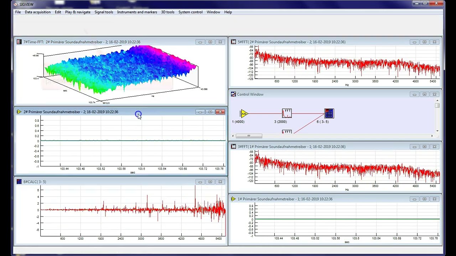Open the File menu
This screenshot has height=256, width=456.
(18, 12)
